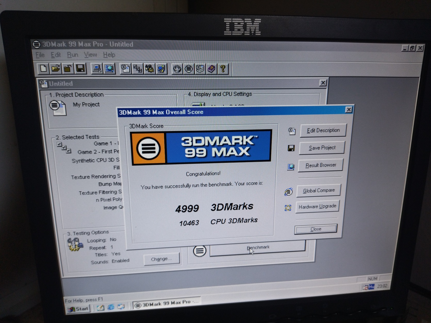The image size is (431, 323).
Task: Click the Edit Description button
Action: point(323,130)
